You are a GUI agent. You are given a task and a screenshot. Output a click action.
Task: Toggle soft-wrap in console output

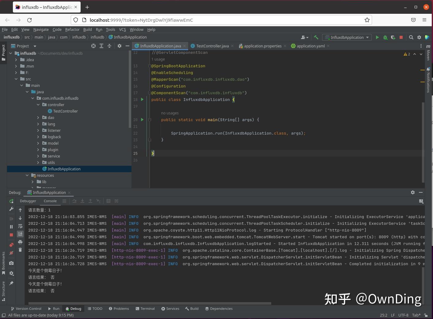coord(20,226)
